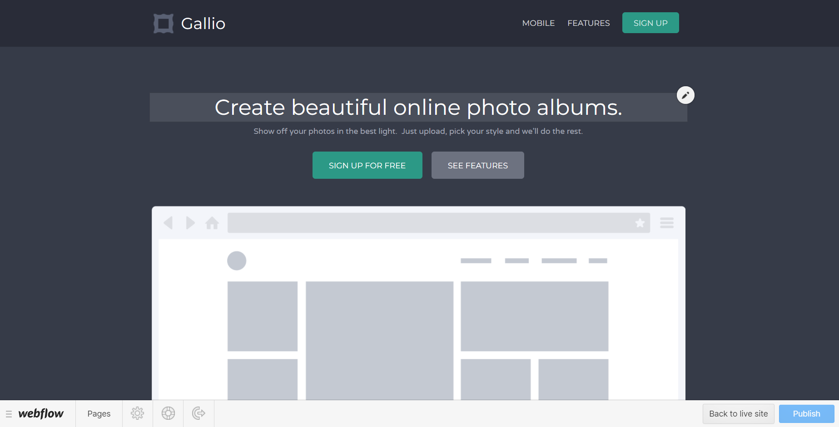
Task: Open the Pages panel
Action: point(99,413)
